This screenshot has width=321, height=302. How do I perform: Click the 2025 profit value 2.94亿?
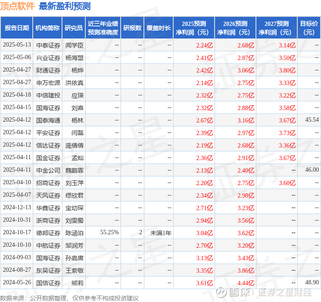205,220
